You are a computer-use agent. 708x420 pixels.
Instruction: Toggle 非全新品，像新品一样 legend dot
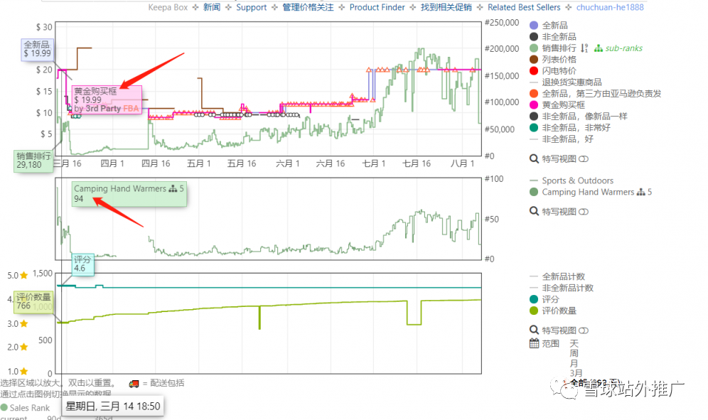click(x=534, y=116)
